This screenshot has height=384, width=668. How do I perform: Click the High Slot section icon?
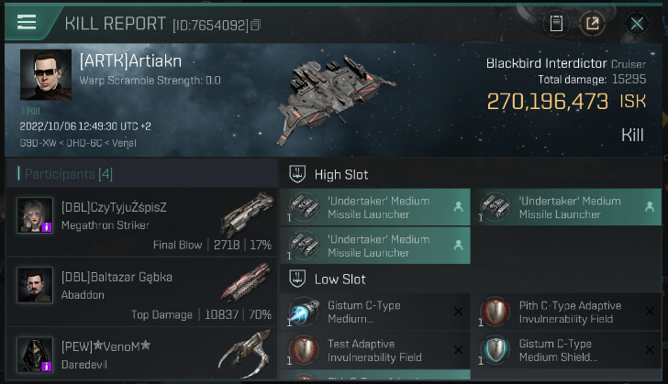pyautogui.click(x=297, y=173)
